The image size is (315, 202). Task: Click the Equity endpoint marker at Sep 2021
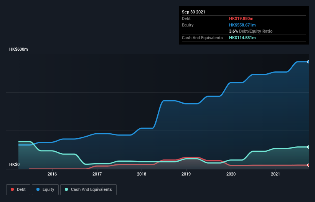(x=308, y=62)
